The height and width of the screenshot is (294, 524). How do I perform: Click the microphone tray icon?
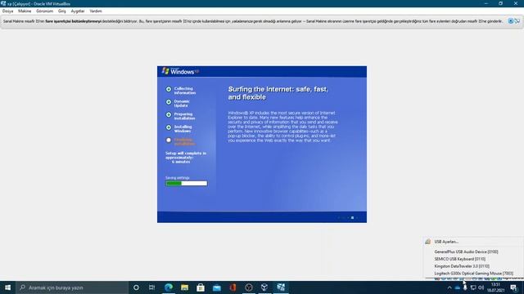coord(465,287)
